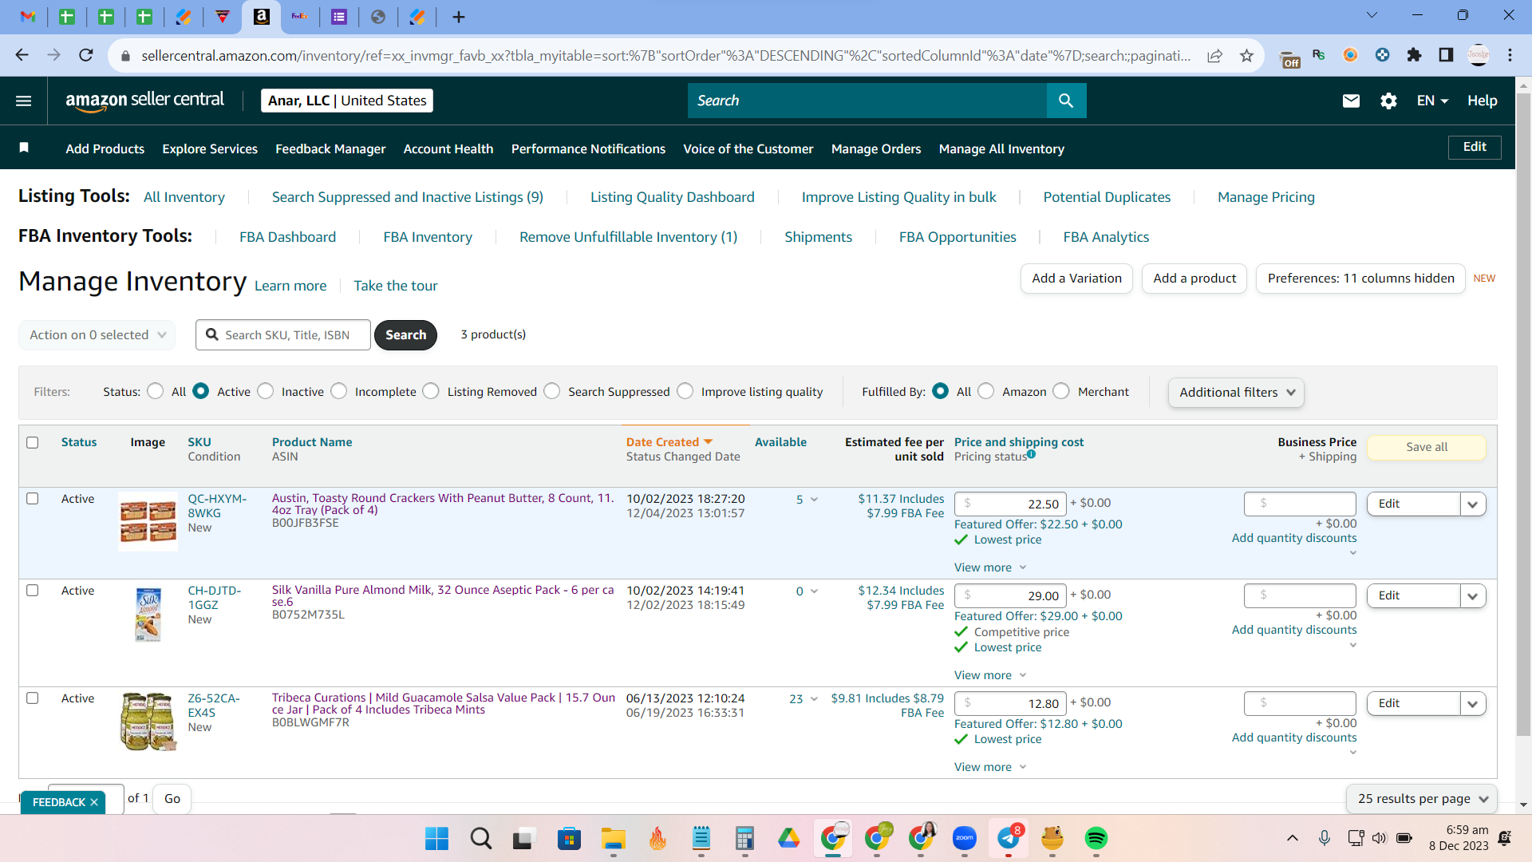The image size is (1532, 862).
Task: Expand Edit options for Austin Crackers
Action: [1473, 504]
